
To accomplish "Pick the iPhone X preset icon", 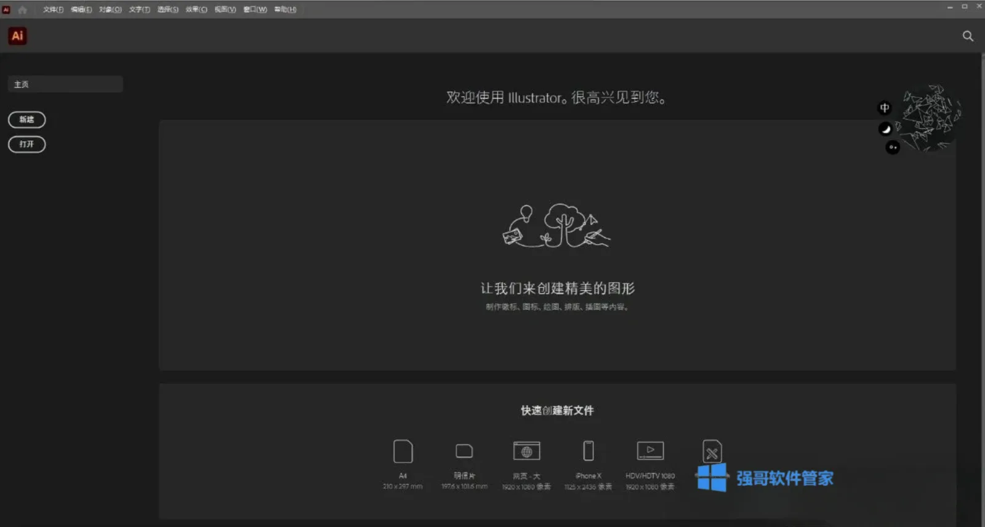I will (589, 451).
